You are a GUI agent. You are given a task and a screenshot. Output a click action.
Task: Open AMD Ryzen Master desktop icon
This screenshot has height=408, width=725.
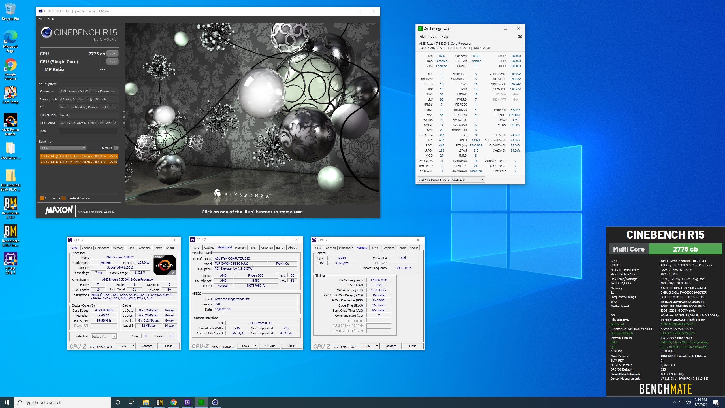tap(10, 125)
